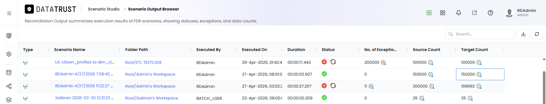Open the database icon in left sidebar
Viewport: 546px width, 104px height.
(9, 73)
